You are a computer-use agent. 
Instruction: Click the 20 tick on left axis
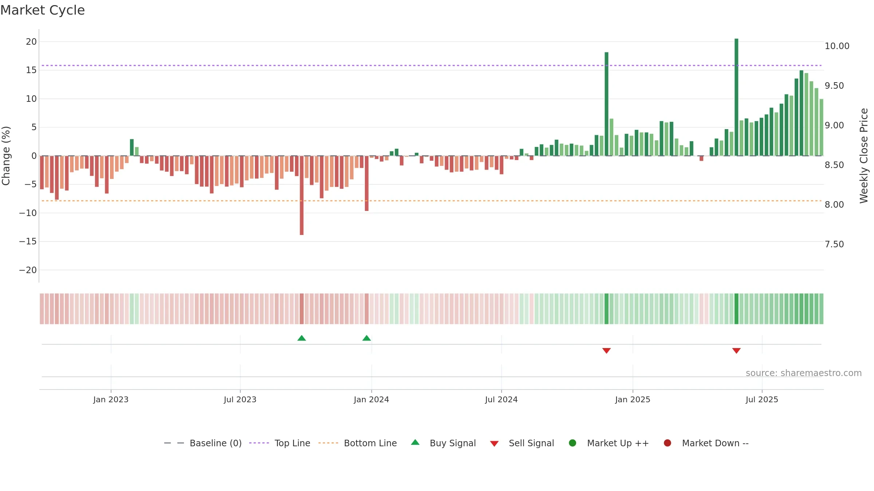31,42
